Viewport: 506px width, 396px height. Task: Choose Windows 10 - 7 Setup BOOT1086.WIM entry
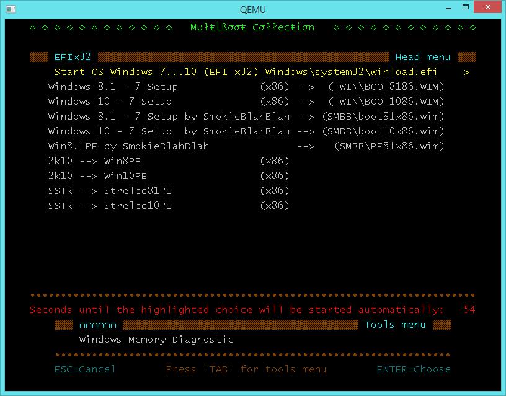[x=246, y=102]
